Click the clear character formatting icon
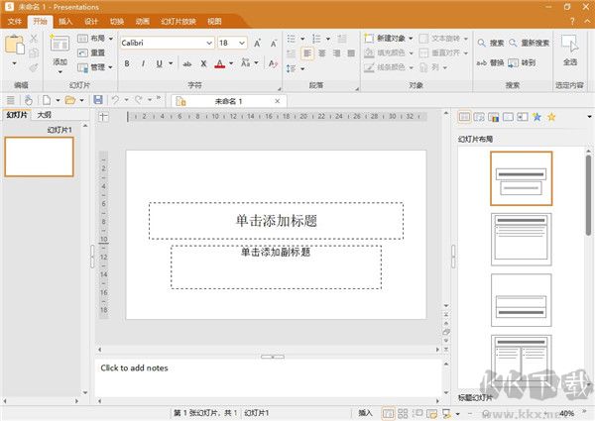The height and width of the screenshot is (421, 595). [273, 63]
